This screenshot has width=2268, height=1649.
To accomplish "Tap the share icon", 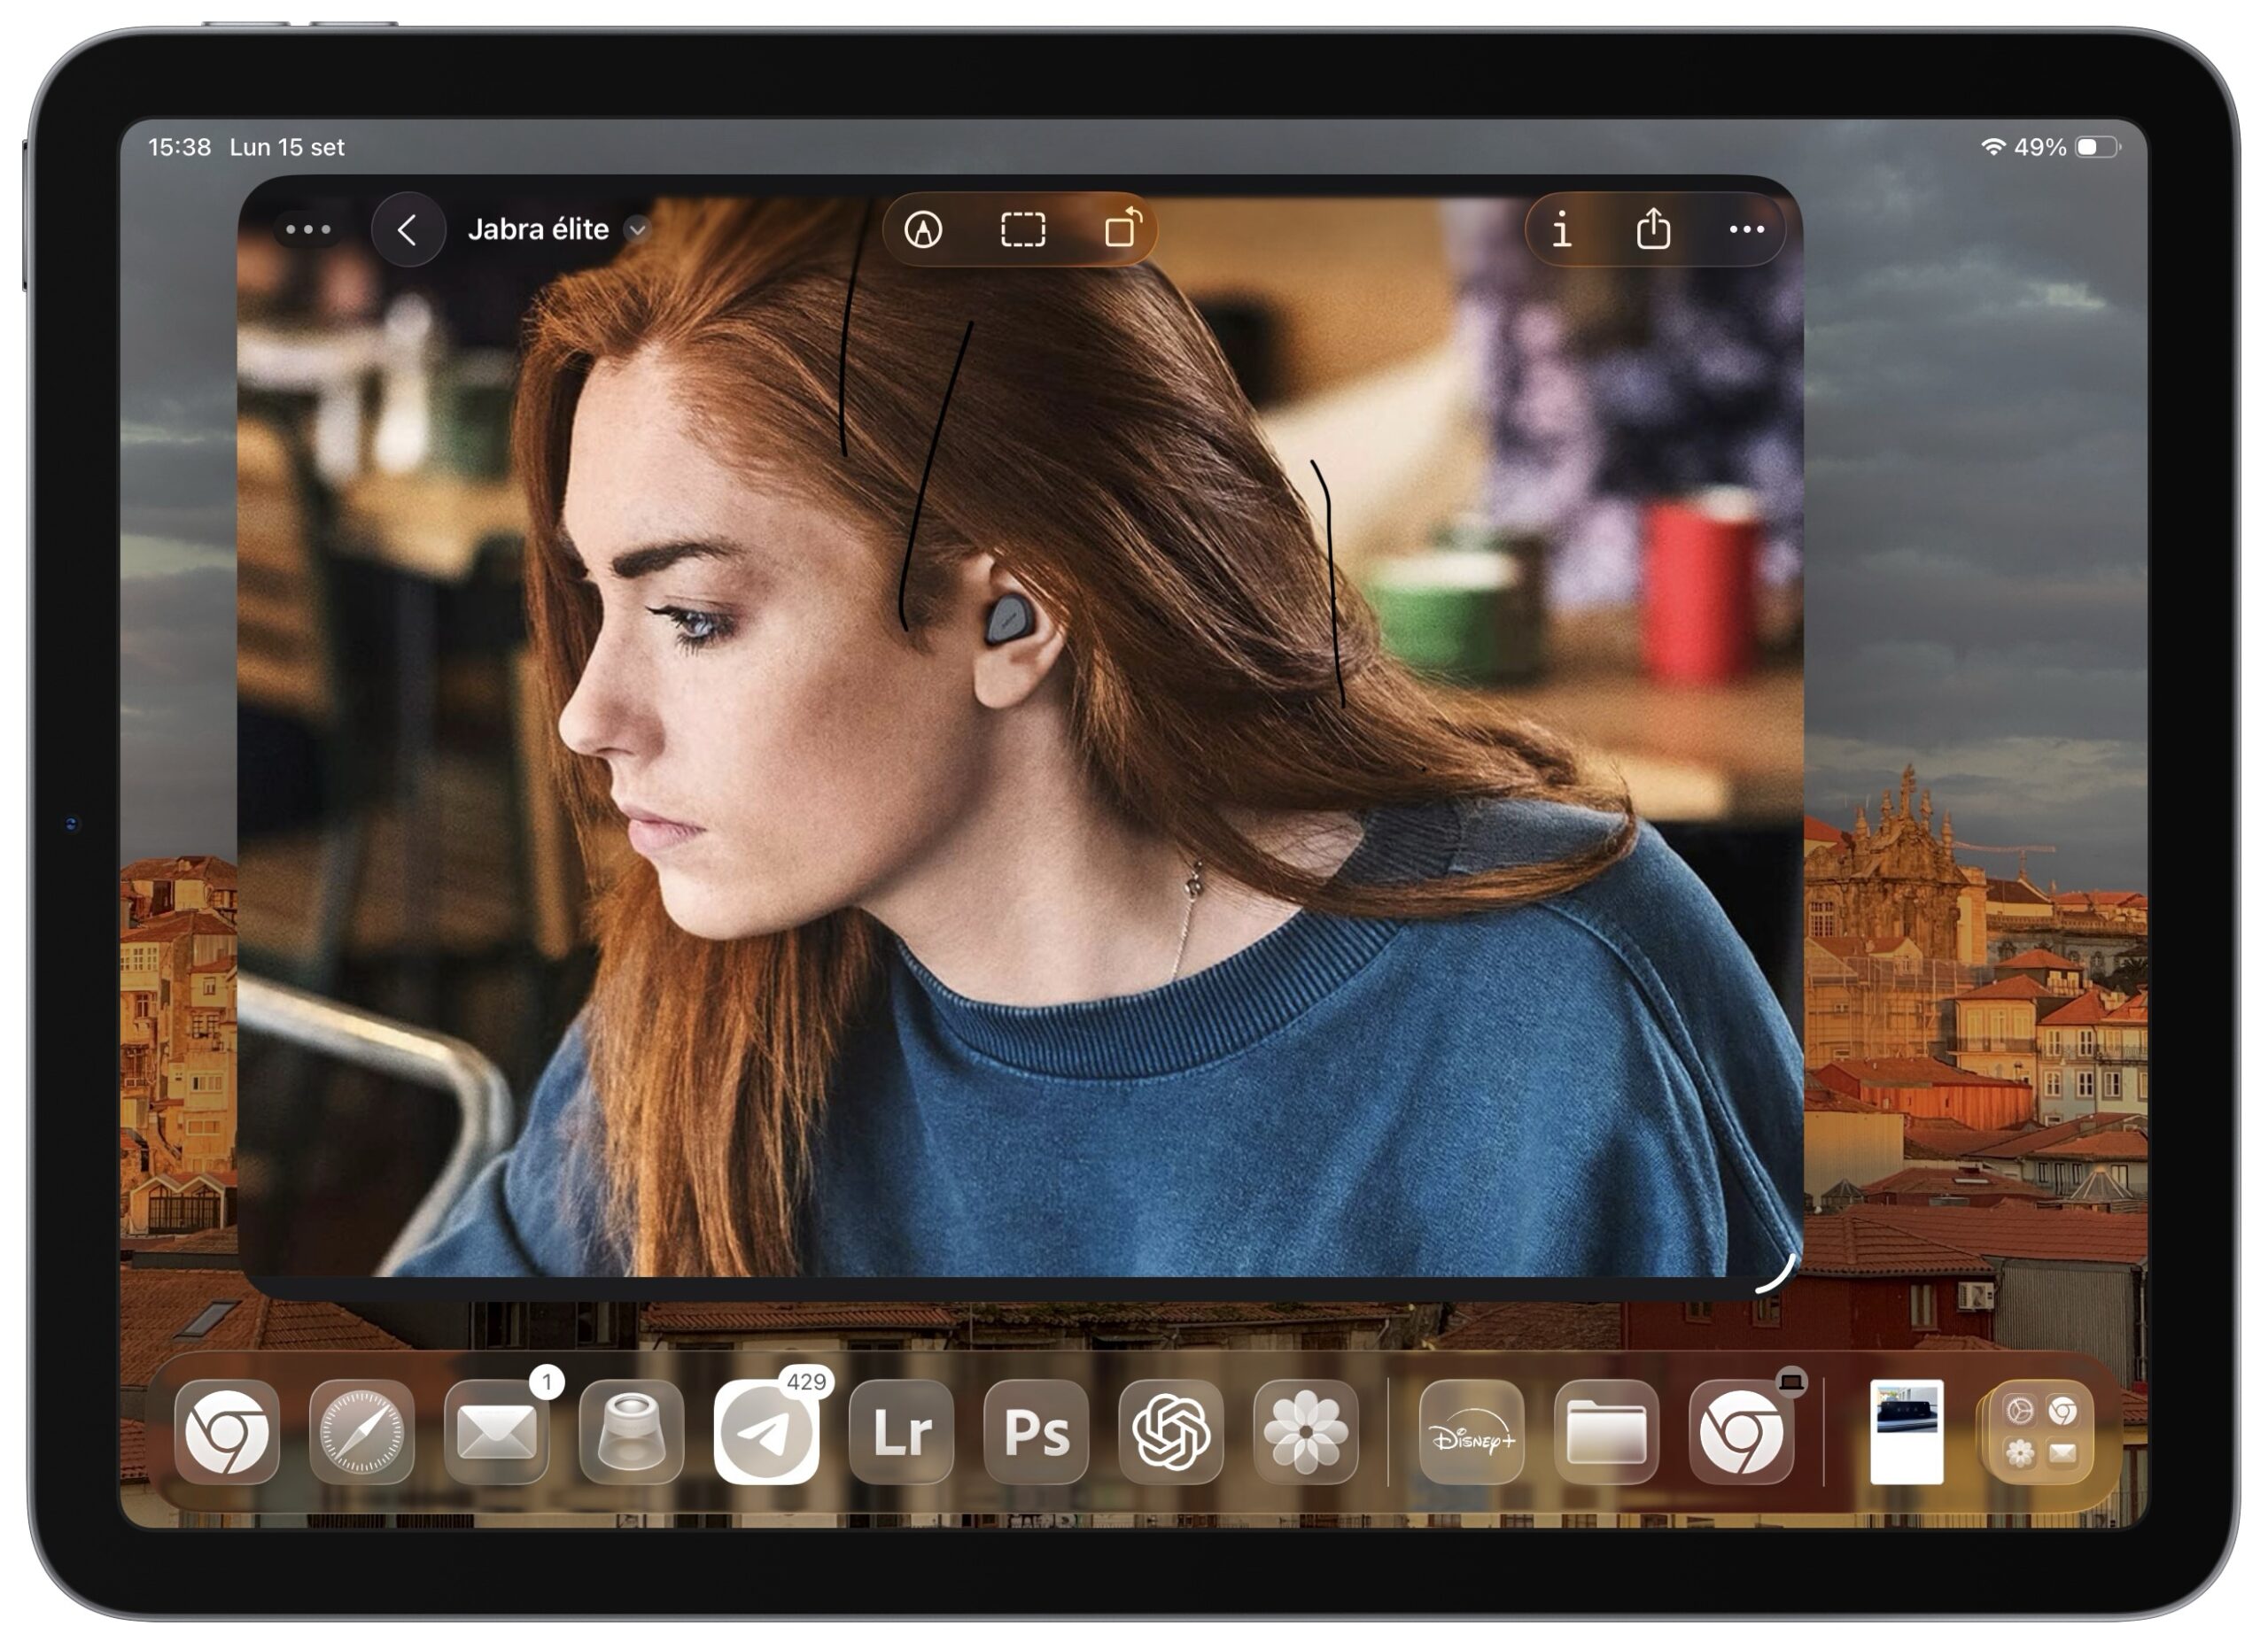I will click(x=1653, y=230).
